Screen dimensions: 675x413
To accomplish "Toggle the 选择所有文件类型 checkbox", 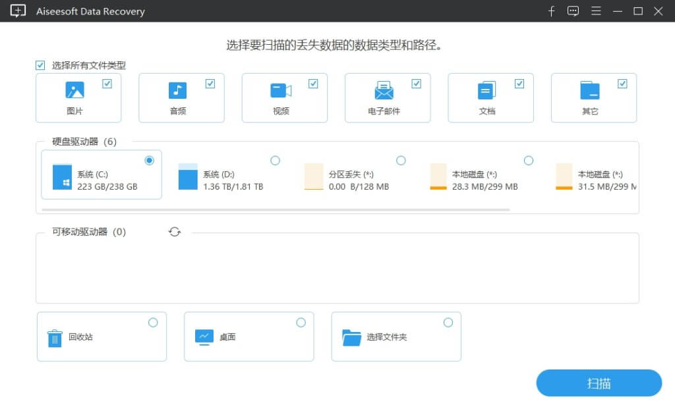I will (41, 65).
